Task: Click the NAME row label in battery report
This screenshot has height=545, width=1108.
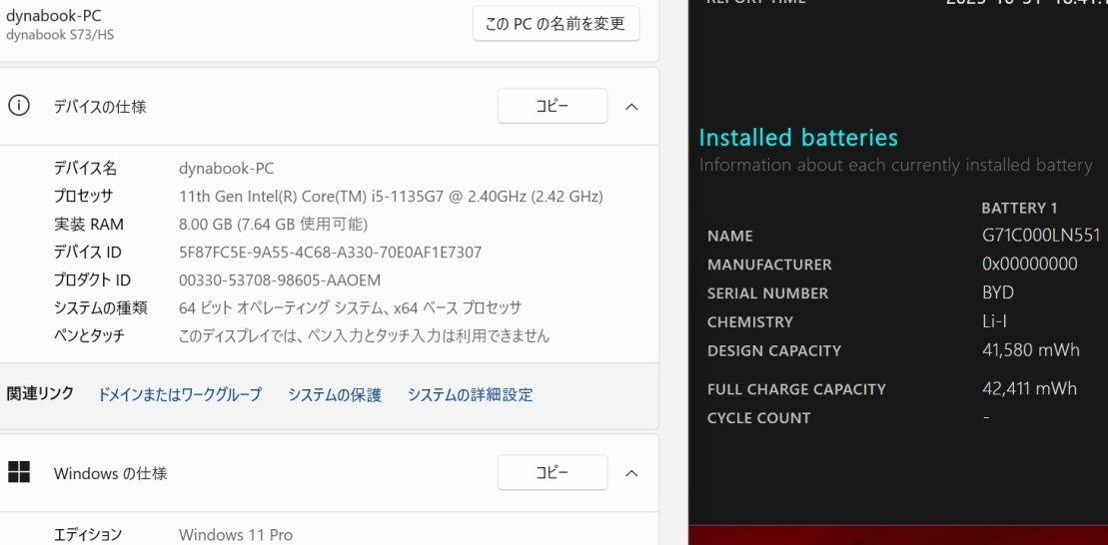Action: click(x=730, y=237)
